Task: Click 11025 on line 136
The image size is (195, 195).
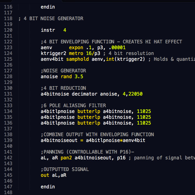Action: (144, 123)
